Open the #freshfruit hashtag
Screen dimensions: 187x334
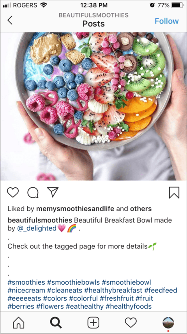117,298
